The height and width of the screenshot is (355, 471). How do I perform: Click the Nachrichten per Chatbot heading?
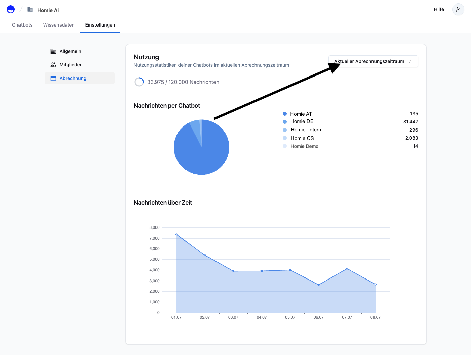coord(167,106)
